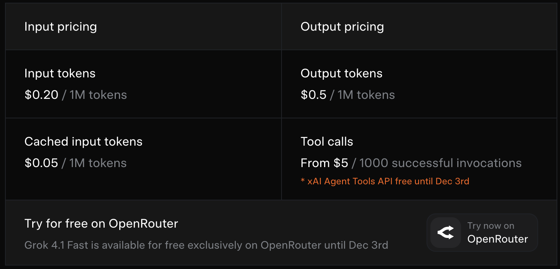
Task: Select the 'Input tokens' label
Action: coord(60,73)
